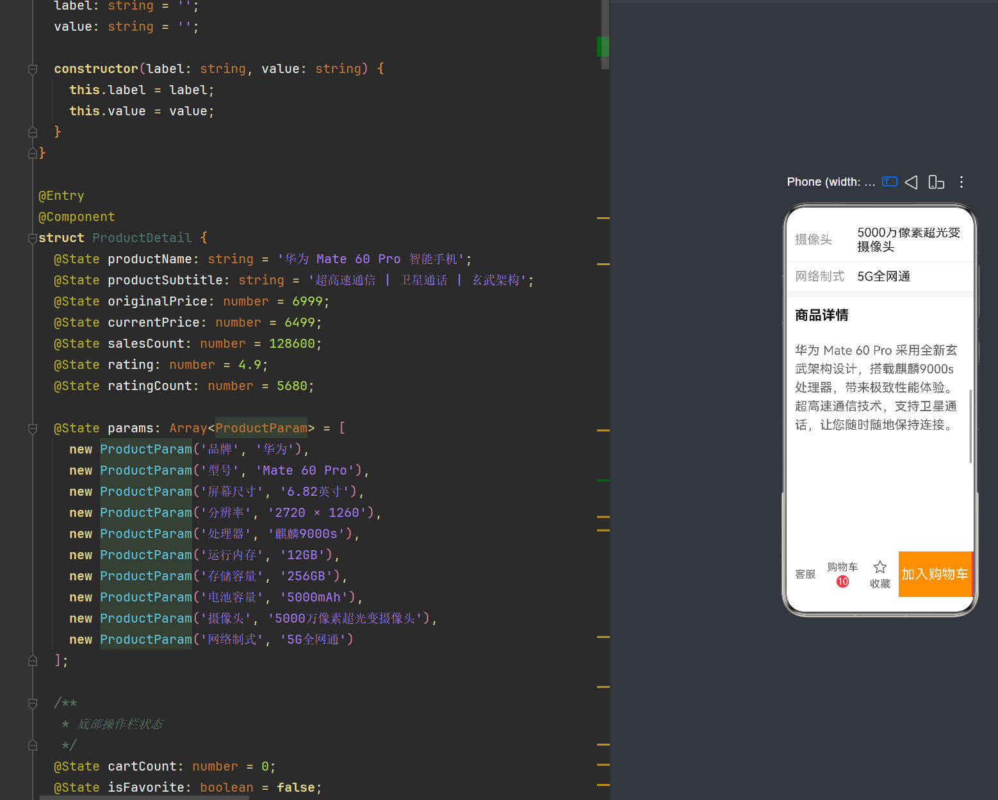Click the product description paragraph in preview
Viewport: 998px width, 800px height.
[876, 388]
